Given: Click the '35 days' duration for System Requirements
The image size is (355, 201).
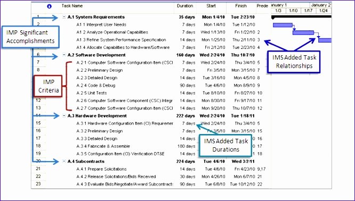Looking at the screenshot, I should pyautogui.click(x=187, y=17).
